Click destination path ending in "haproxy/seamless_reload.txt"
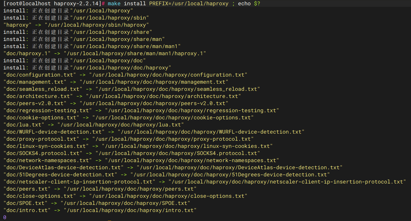The image size is (411, 221). click(178, 89)
